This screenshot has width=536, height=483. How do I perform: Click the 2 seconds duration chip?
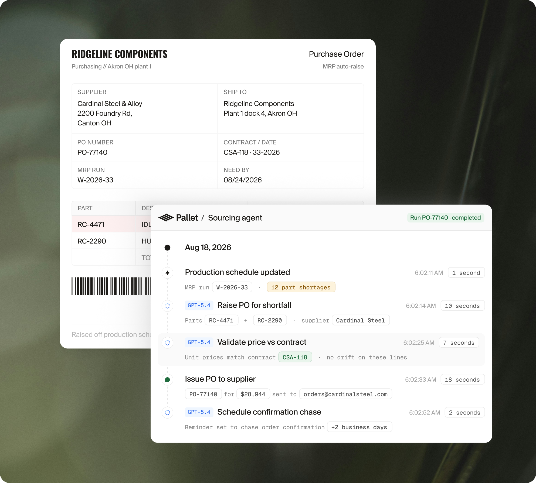465,413
